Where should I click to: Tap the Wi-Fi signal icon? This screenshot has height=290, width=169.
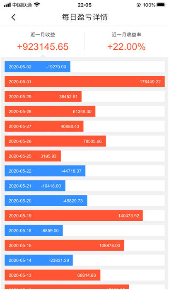(x=37, y=5)
